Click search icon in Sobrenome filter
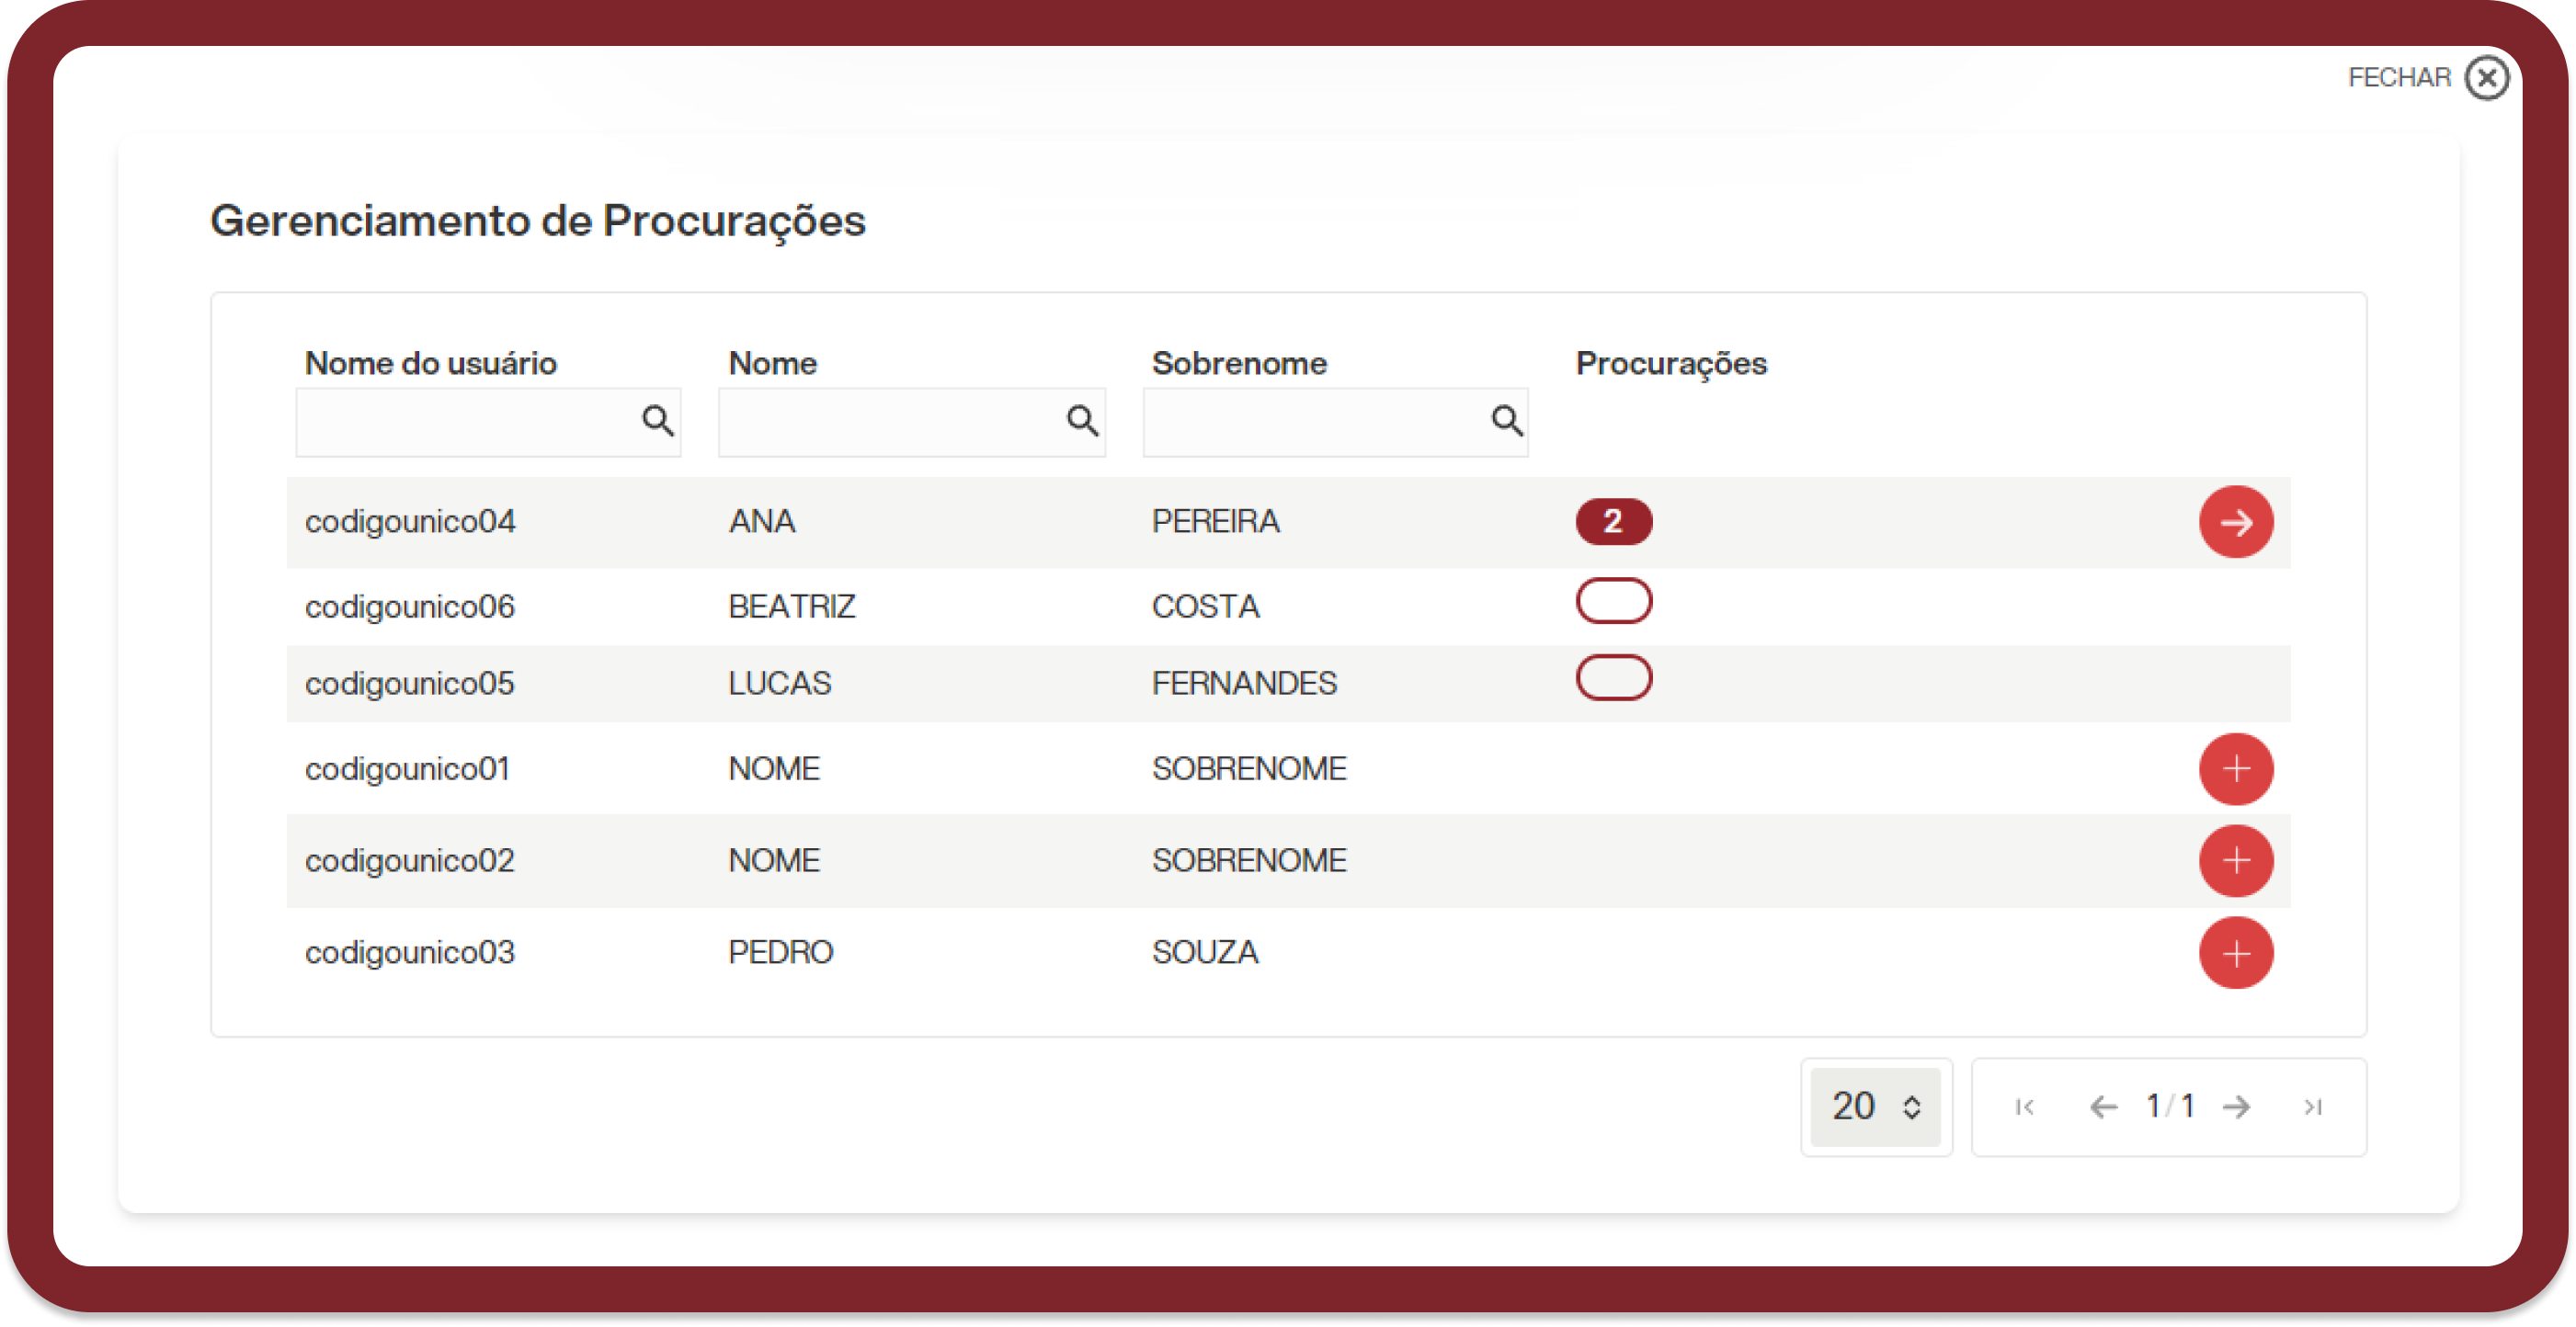 (x=1507, y=421)
